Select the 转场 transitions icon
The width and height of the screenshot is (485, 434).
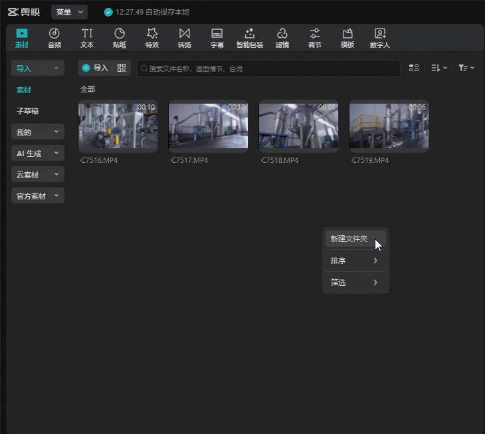pyautogui.click(x=185, y=38)
